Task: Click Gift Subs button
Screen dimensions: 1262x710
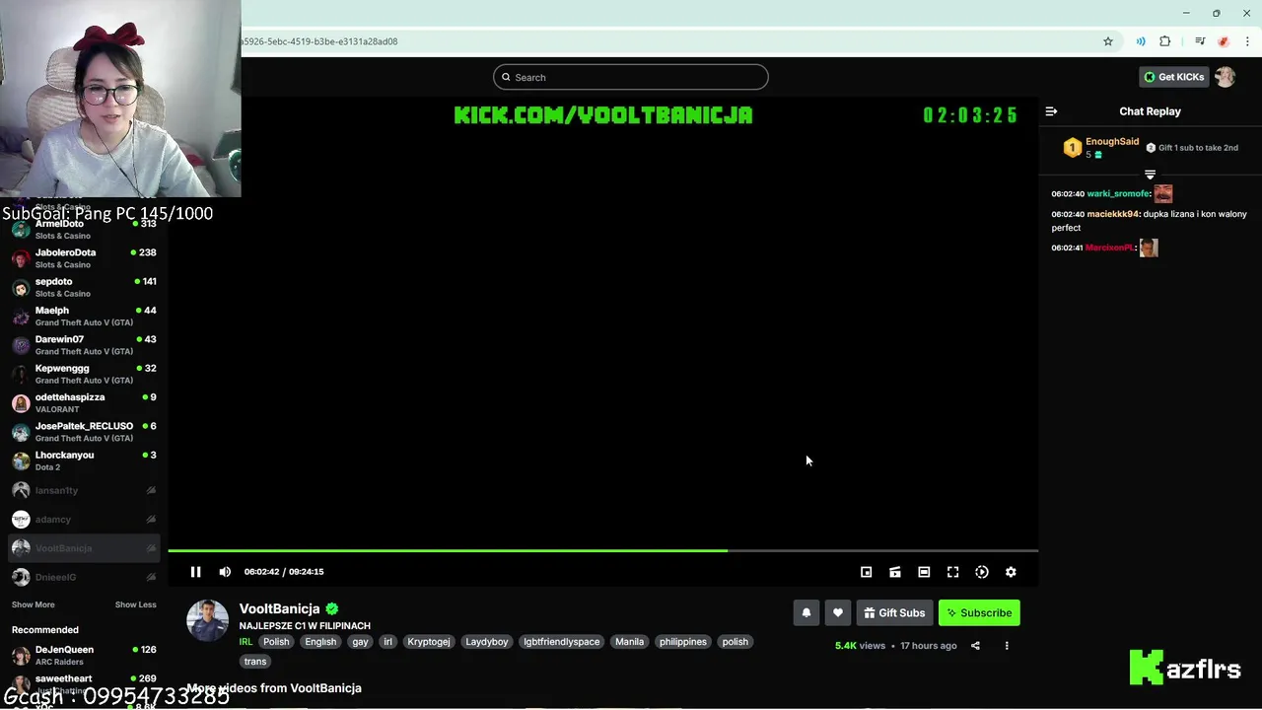Action: point(894,612)
